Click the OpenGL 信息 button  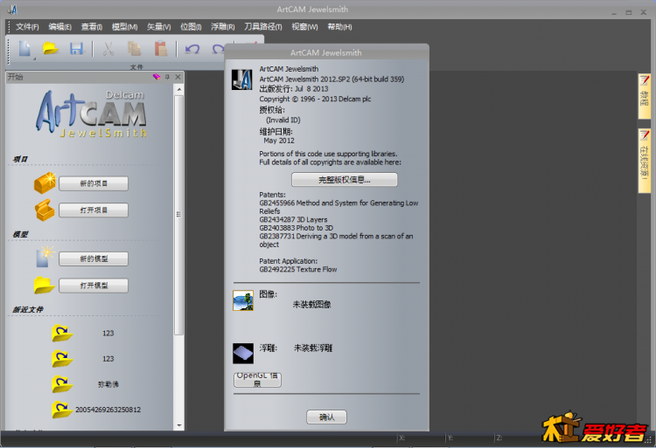pos(257,380)
